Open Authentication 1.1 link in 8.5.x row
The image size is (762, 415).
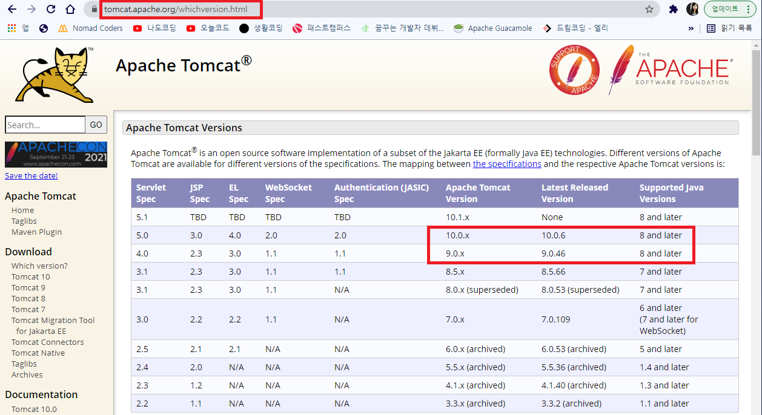[x=340, y=272]
